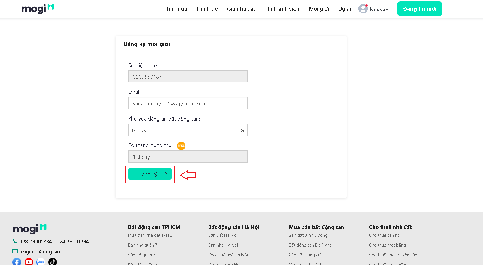This screenshot has height=265, width=483.
Task: Open Mogi's TikTok icon
Action: 53,262
